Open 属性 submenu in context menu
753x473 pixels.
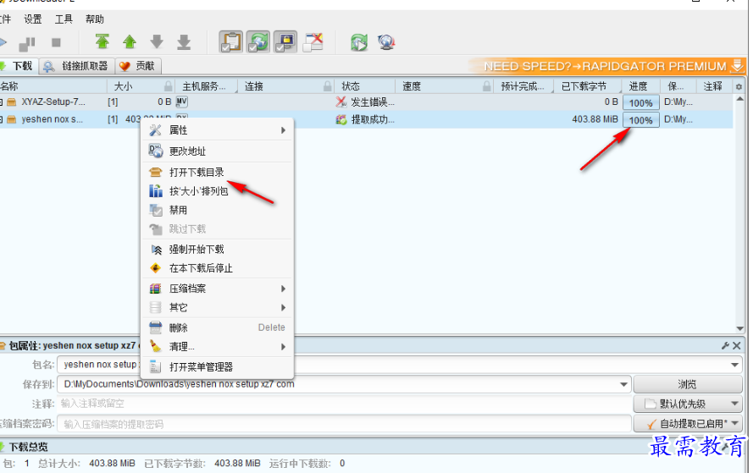click(x=217, y=130)
